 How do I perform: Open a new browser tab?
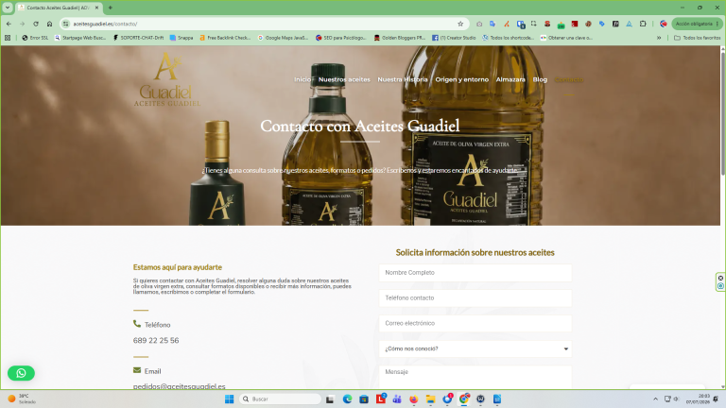pyautogui.click(x=111, y=8)
